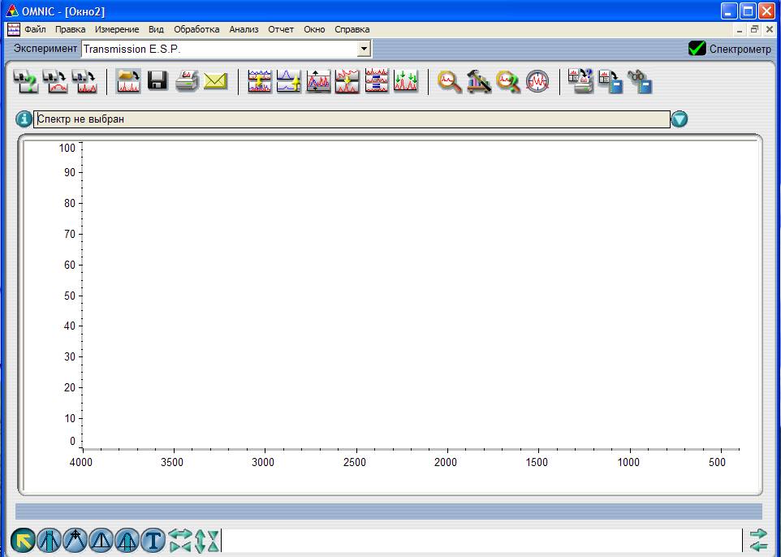Click the blue-bars spectrum processing icon
This screenshot has height=557, width=781.
tap(377, 80)
